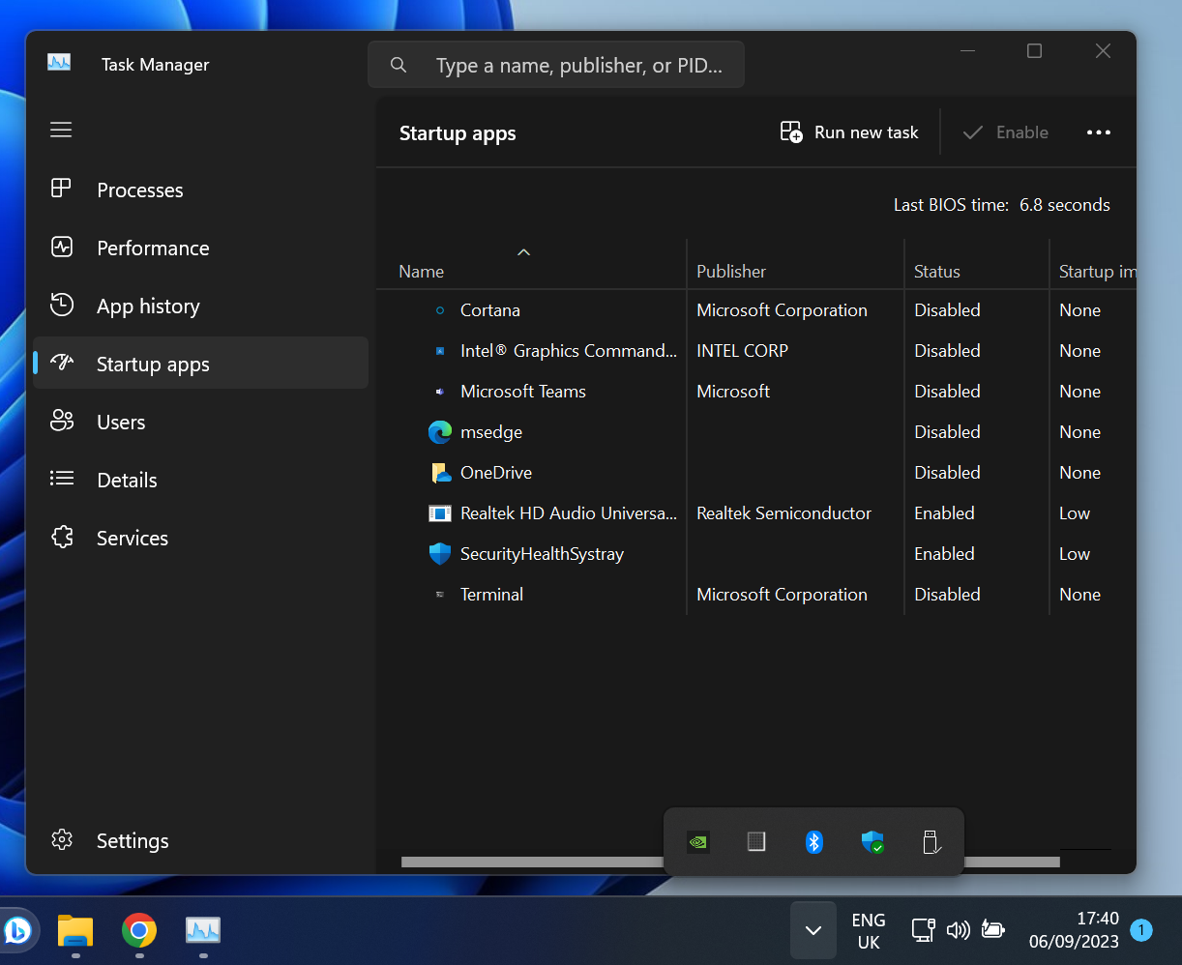Viewport: 1182px width, 965px height.
Task: Click INTEL CORP publisher cell
Action: (x=743, y=351)
